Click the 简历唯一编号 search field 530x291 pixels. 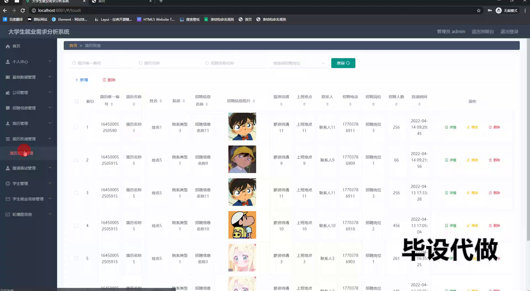coord(101,63)
